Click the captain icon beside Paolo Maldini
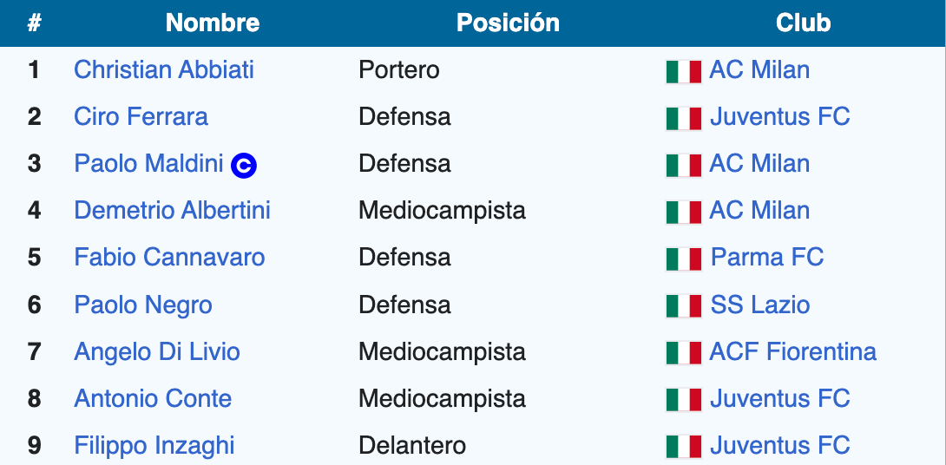The width and height of the screenshot is (946, 465). (244, 165)
